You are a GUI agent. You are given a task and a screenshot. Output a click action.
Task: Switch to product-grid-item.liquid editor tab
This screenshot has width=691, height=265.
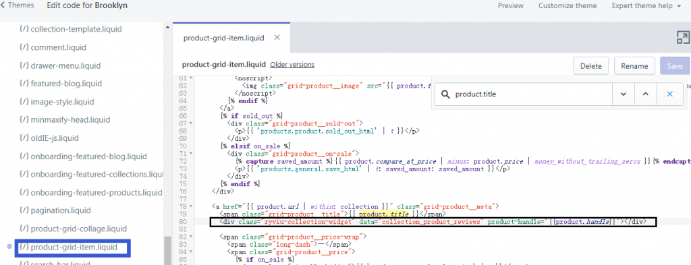click(x=223, y=38)
